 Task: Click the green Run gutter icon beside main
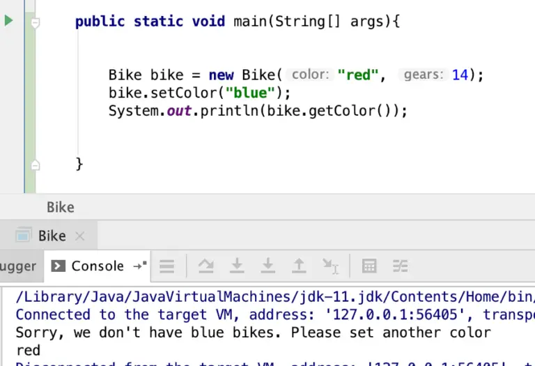pos(8,21)
